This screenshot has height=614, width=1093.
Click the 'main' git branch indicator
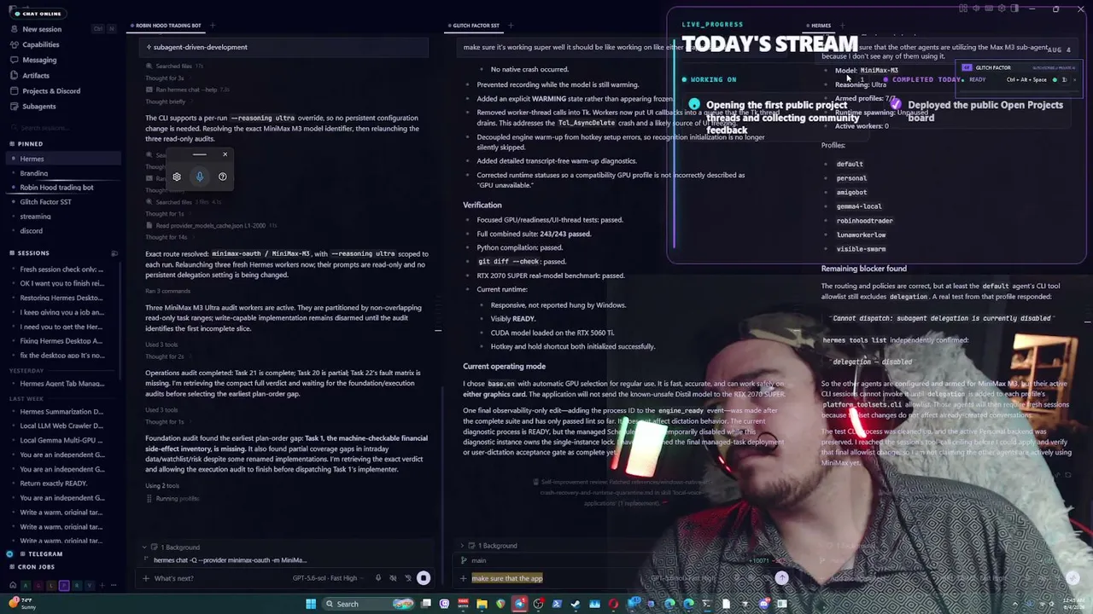click(475, 561)
